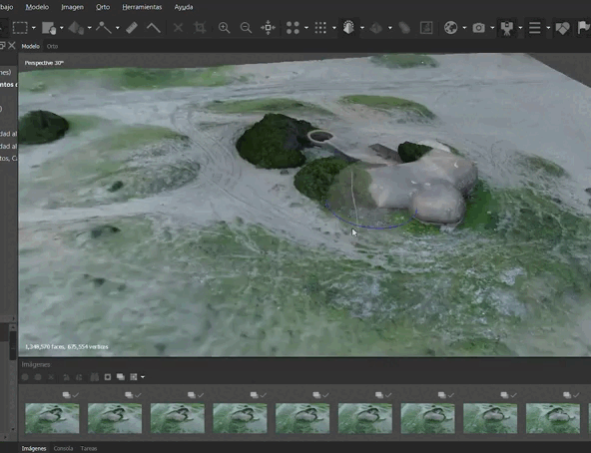Open the Orto menu in menu bar
This screenshot has width=591, height=453.
(x=103, y=7)
